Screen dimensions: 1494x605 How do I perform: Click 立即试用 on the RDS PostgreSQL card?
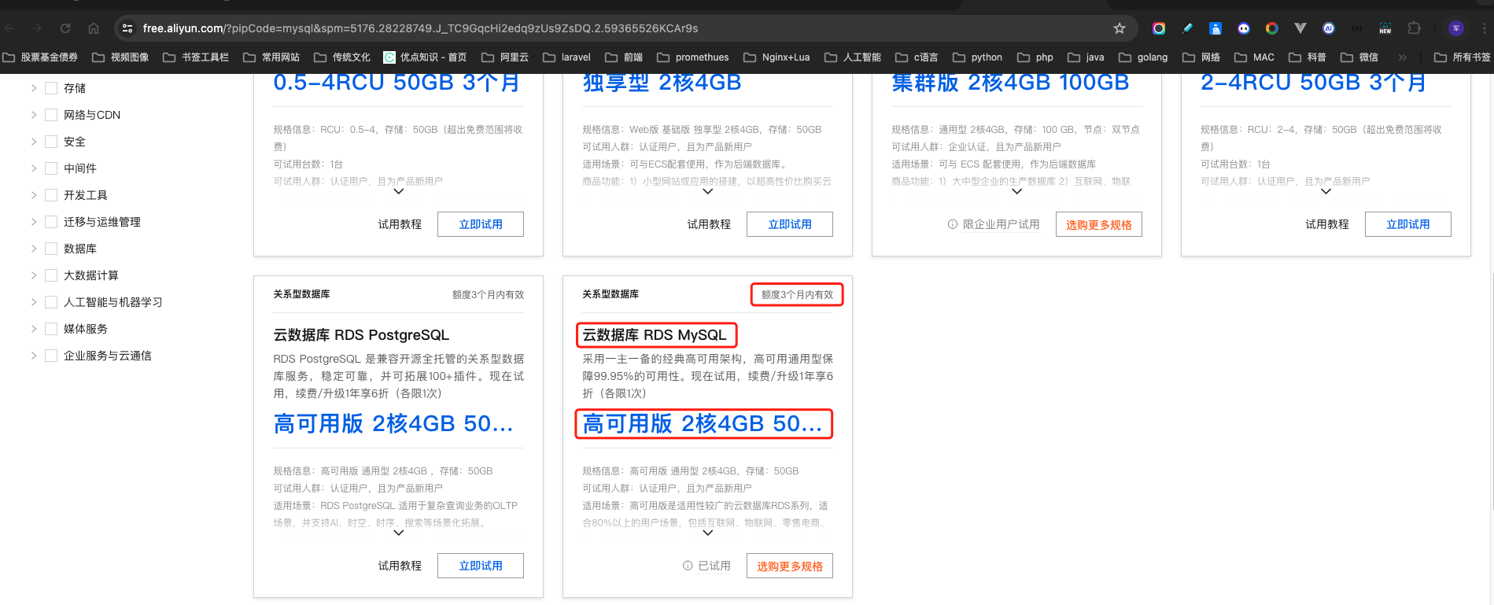point(481,566)
